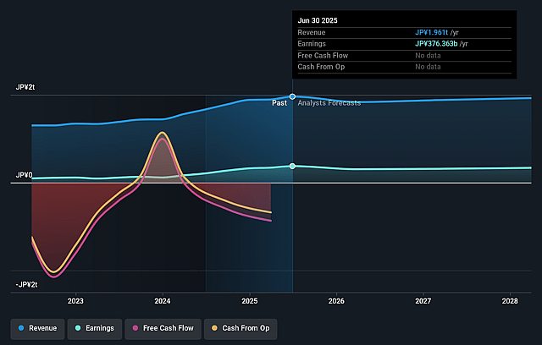The image size is (542, 345).
Task: Click the JP¥2t y-axis label
Action: click(x=25, y=87)
